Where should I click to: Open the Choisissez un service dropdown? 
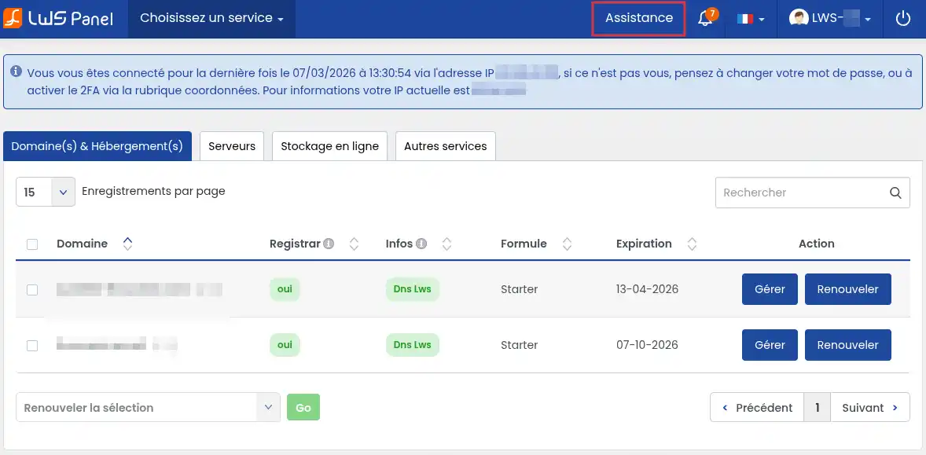211,19
